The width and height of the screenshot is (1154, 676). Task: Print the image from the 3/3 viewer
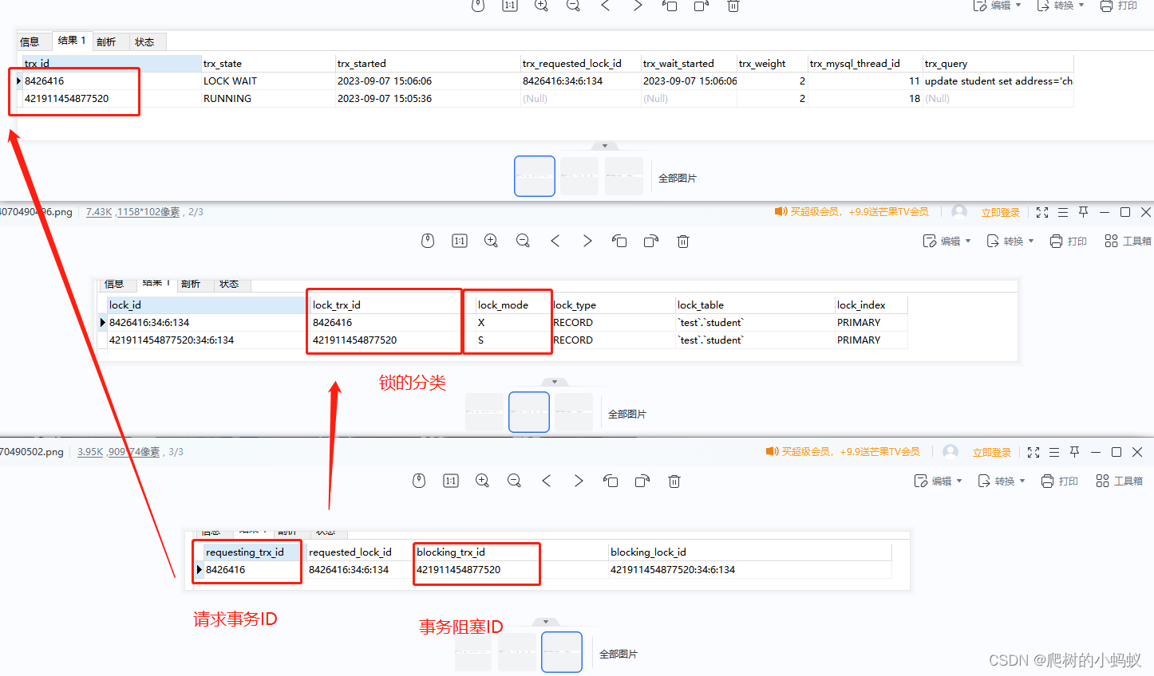(1060, 481)
